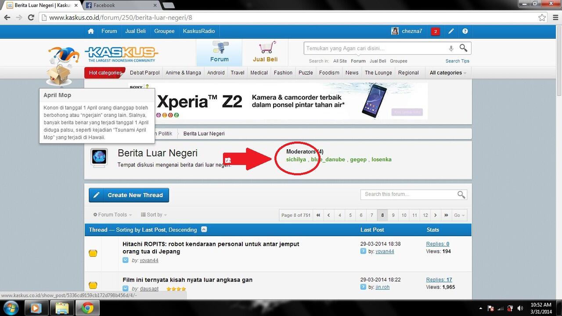Screen dimensions: 562x316
Task: Open Debat Parpol category
Action: click(x=144, y=73)
